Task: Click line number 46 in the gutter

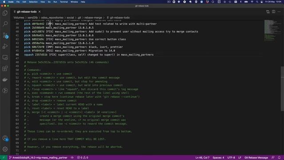Action: click(17, 55)
